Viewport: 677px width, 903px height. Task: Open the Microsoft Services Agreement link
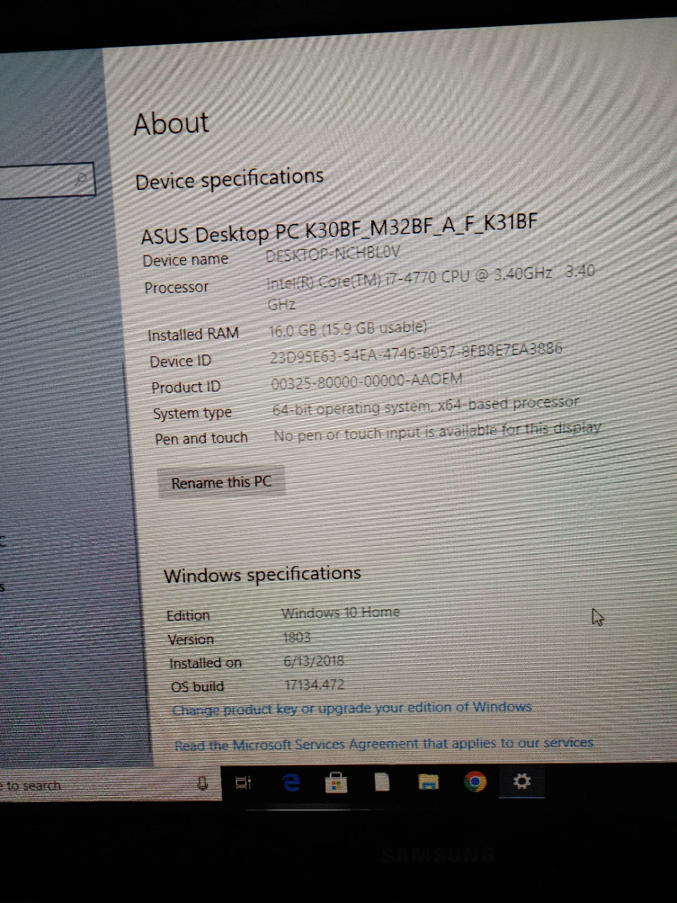click(x=384, y=744)
